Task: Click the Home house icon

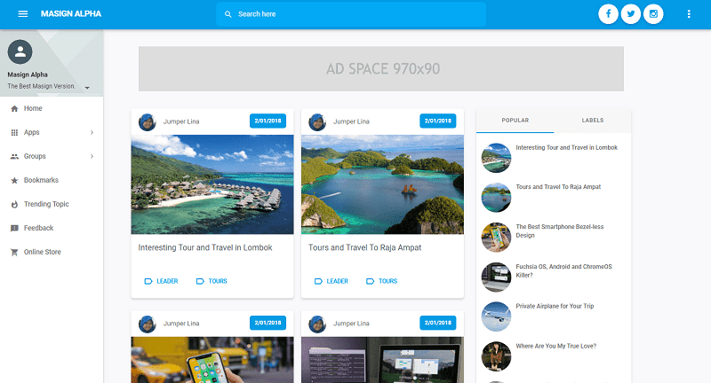Action: (x=14, y=108)
